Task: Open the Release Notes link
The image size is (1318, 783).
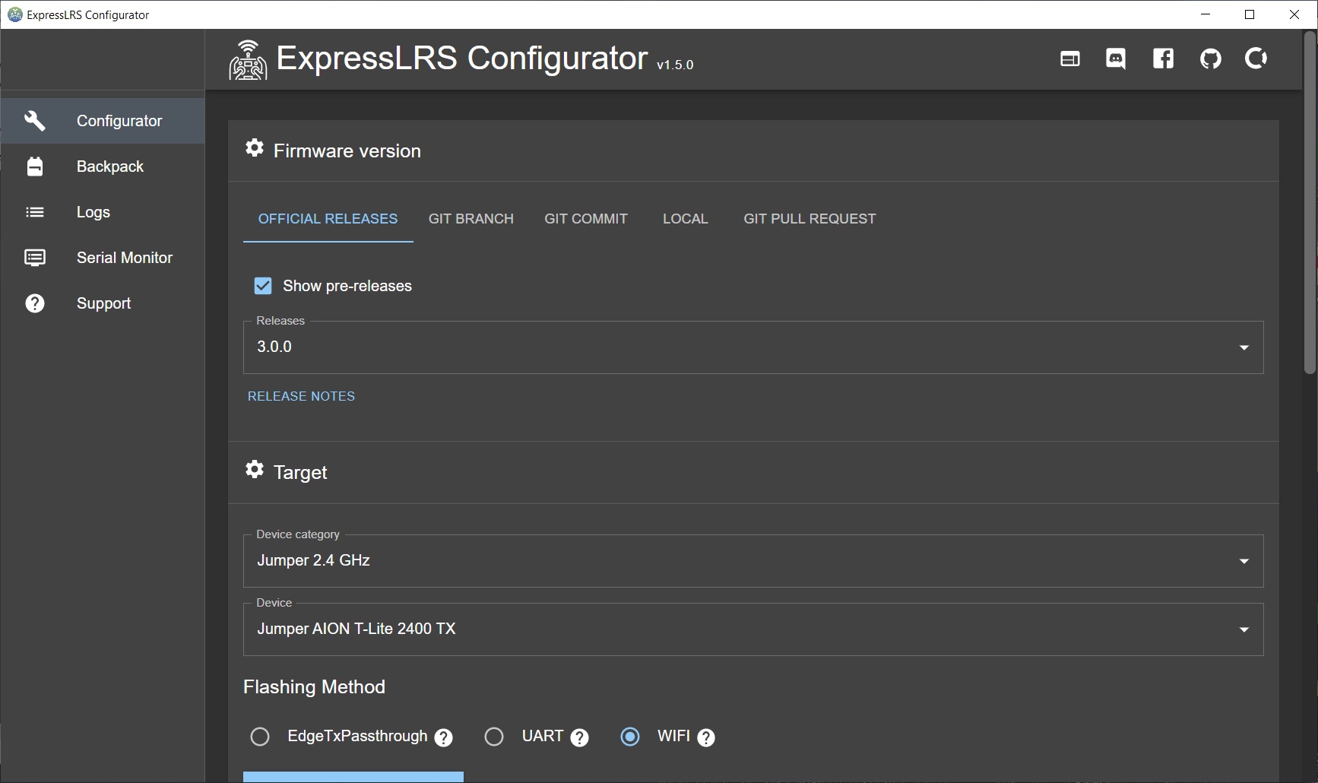Action: coord(301,396)
